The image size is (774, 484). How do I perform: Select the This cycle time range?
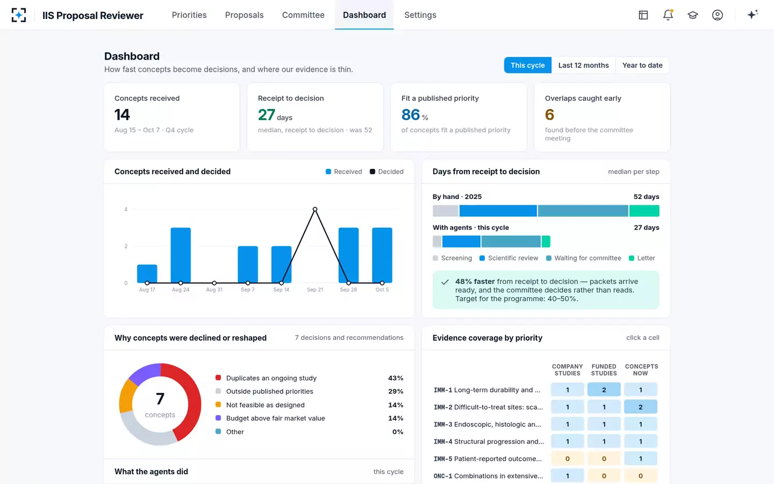point(528,65)
